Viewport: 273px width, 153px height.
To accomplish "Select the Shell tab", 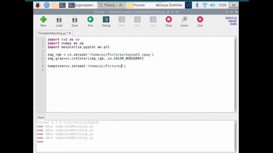I will [41, 117].
